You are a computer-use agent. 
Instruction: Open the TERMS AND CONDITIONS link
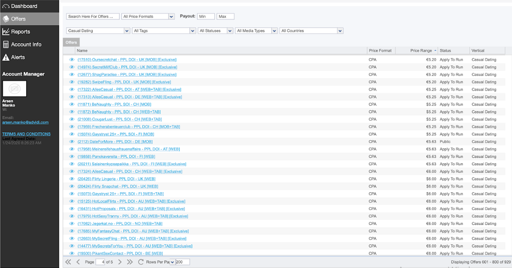point(26,134)
